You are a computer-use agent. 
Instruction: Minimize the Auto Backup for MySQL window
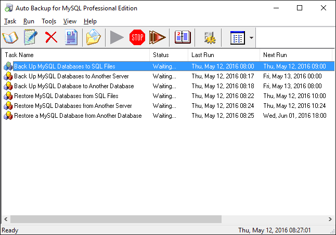click(x=276, y=8)
